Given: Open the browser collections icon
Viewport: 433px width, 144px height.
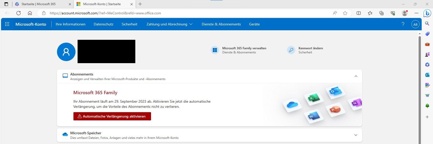Looking at the screenshot, I should pos(381,13).
